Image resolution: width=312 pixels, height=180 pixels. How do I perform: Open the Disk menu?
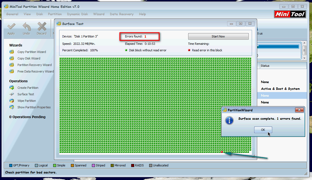[40, 14]
